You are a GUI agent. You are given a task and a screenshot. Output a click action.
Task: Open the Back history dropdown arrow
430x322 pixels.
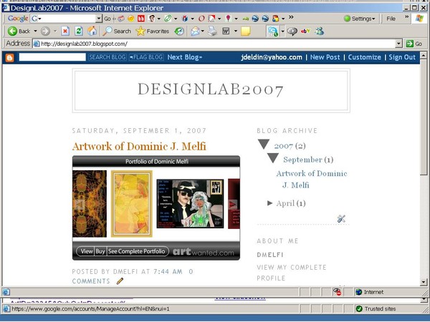pyautogui.click(x=35, y=31)
